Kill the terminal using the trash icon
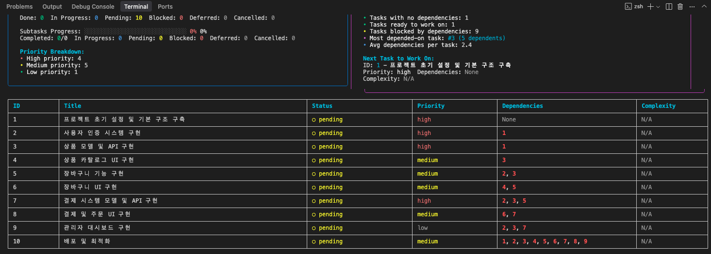 [680, 6]
